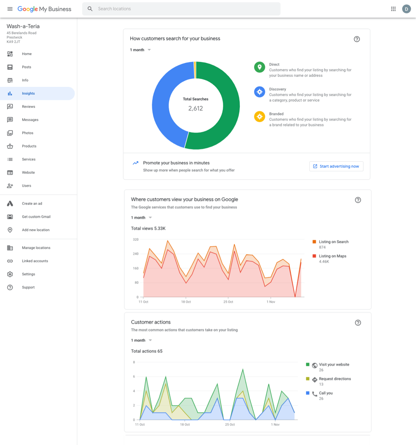The height and width of the screenshot is (445, 416).
Task: Click the help icon in the search card
Action: pos(357,39)
